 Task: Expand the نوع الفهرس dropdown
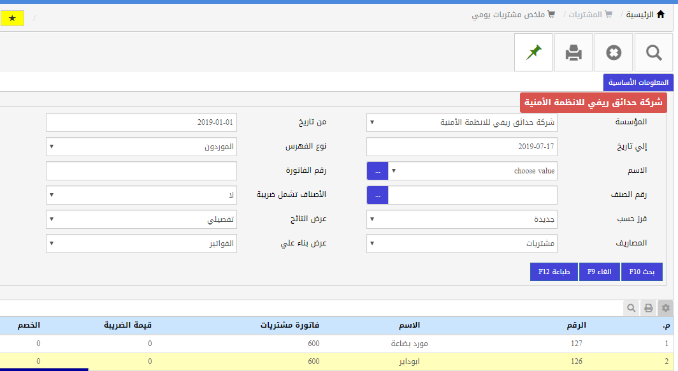(141, 147)
